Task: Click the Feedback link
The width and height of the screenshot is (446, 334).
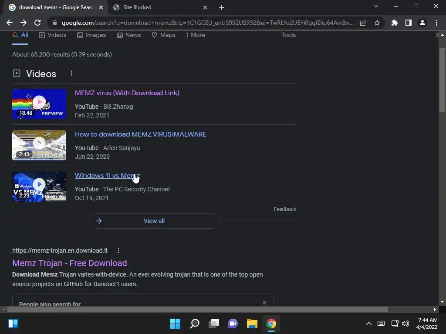Action: pyautogui.click(x=285, y=209)
